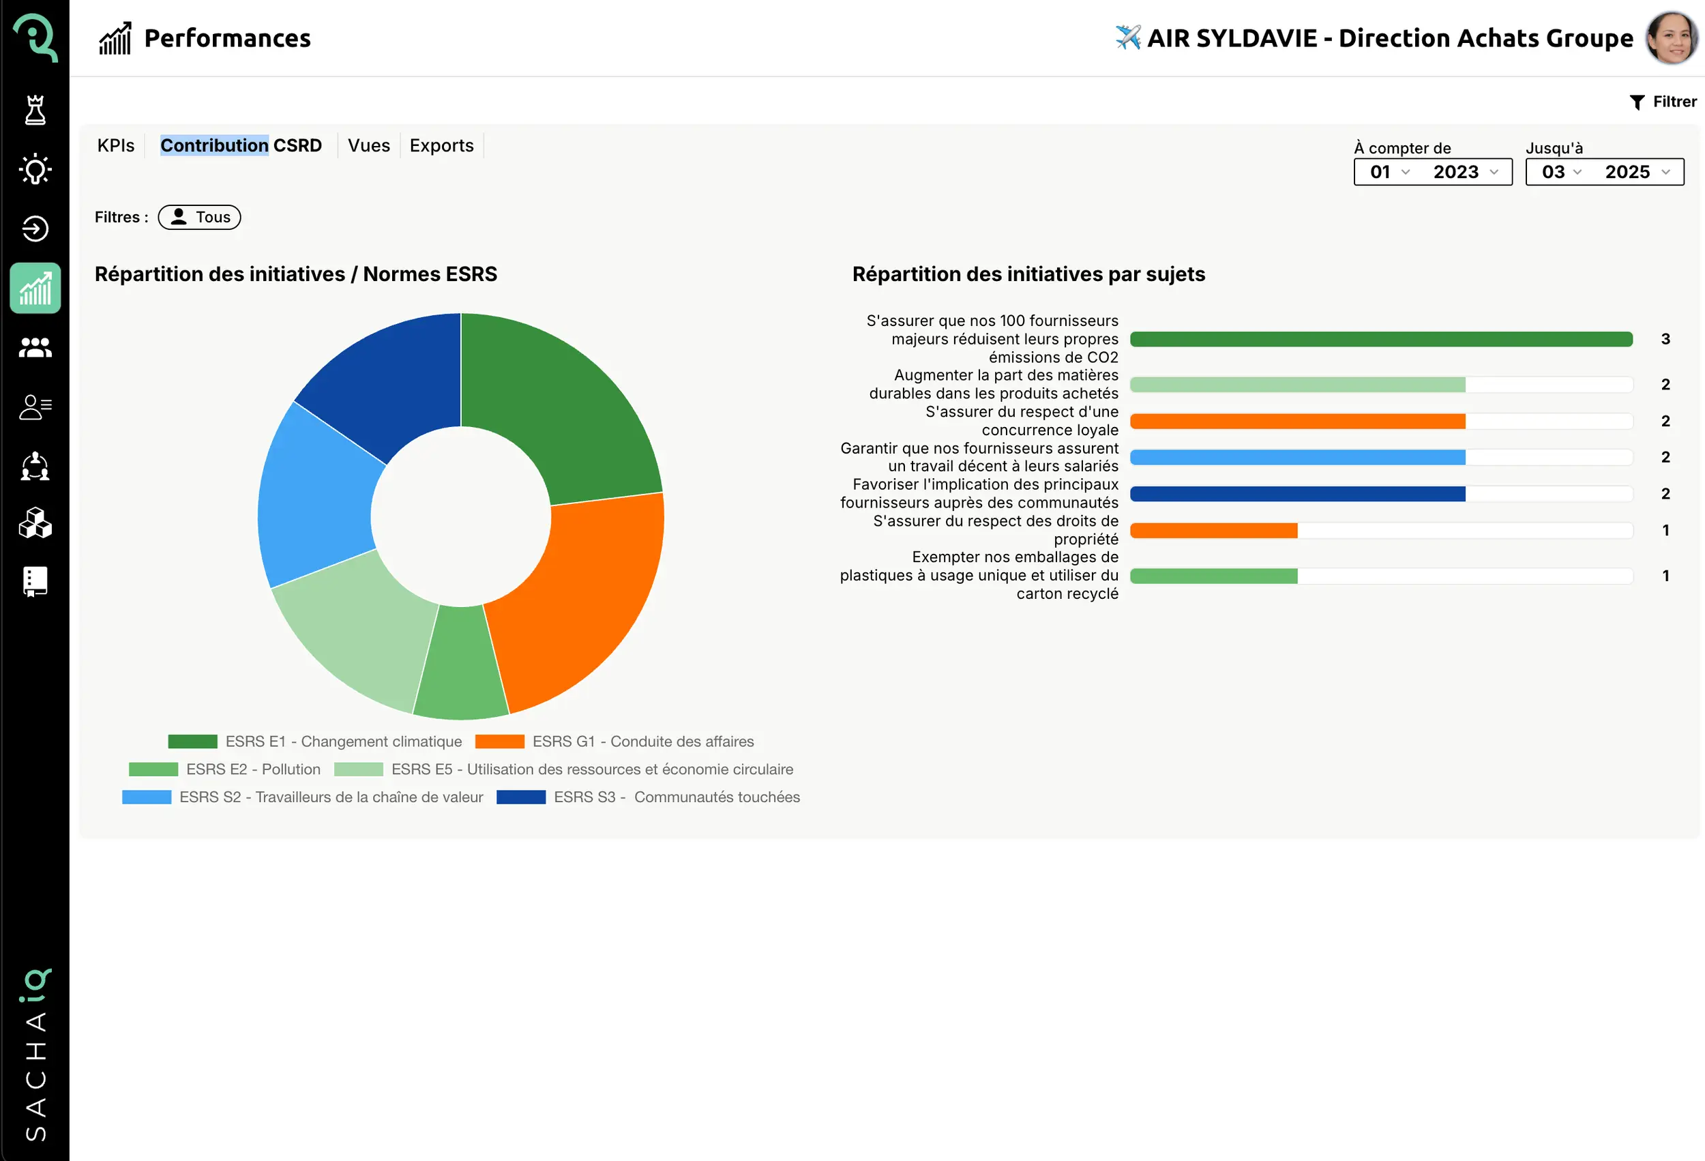Click the person with list sidebar icon
This screenshot has width=1705, height=1161.
tap(35, 407)
